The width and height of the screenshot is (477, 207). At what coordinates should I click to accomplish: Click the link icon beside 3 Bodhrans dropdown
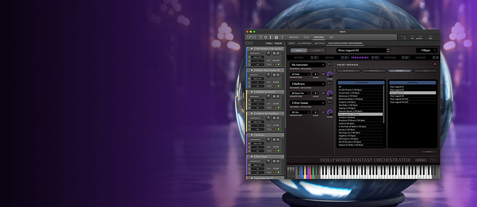(330, 83)
